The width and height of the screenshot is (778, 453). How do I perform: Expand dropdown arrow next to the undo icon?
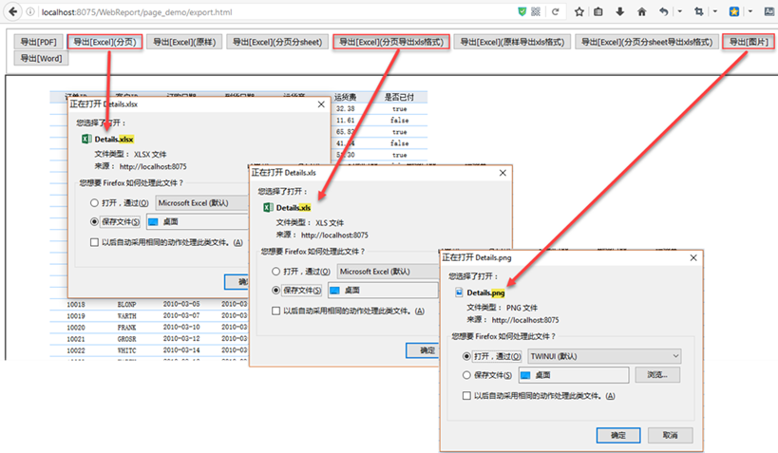680,11
